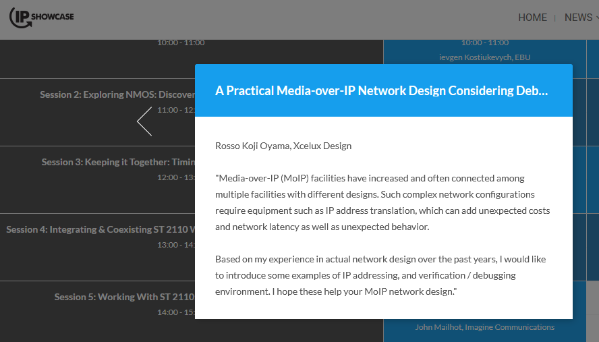Click the 10:00 - 11:00 time in left column
599x342 pixels.
coord(181,42)
